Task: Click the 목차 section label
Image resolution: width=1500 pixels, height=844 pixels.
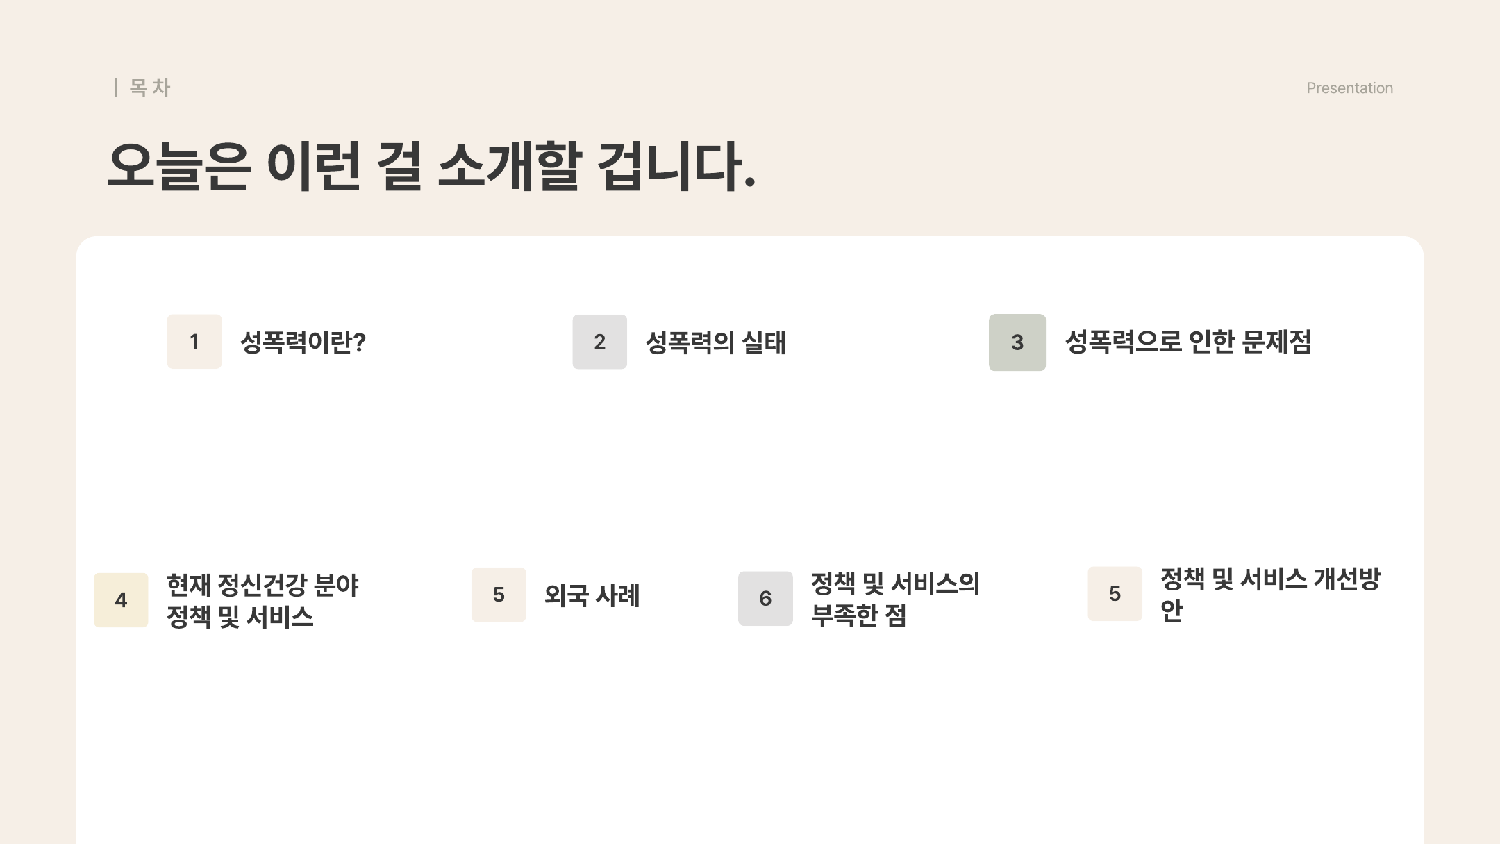Action: pyautogui.click(x=150, y=88)
